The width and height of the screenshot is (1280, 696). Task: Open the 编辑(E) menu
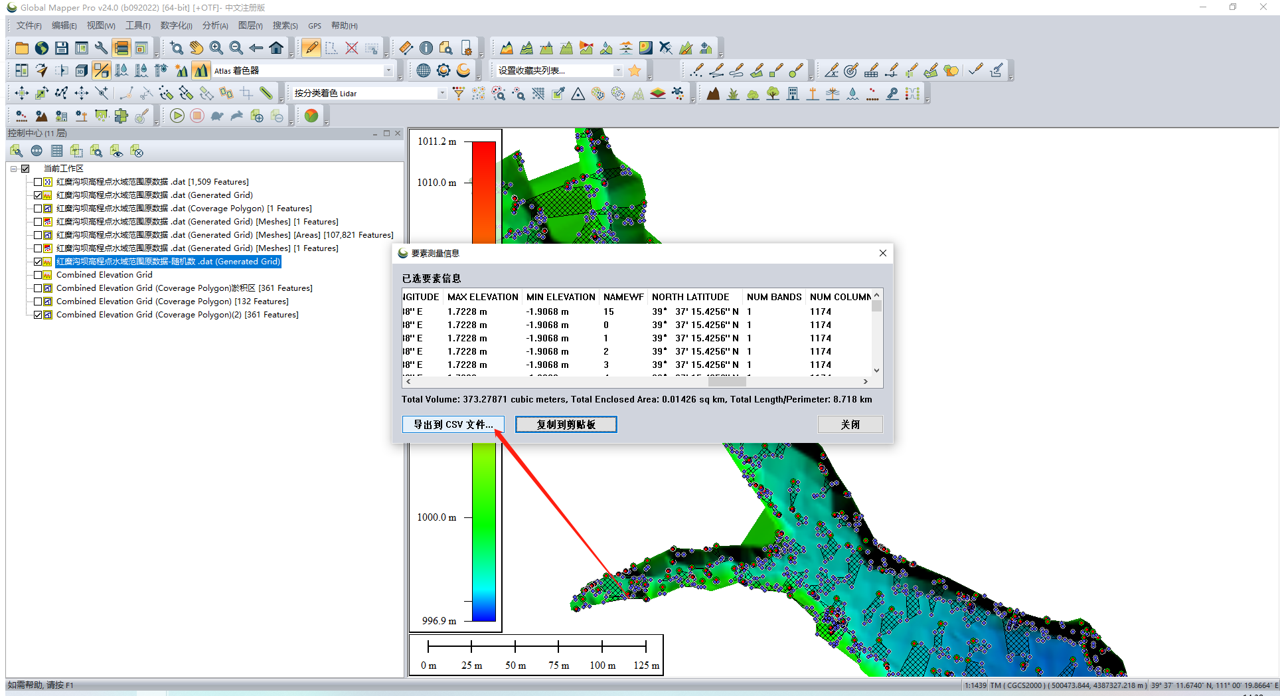click(x=64, y=25)
